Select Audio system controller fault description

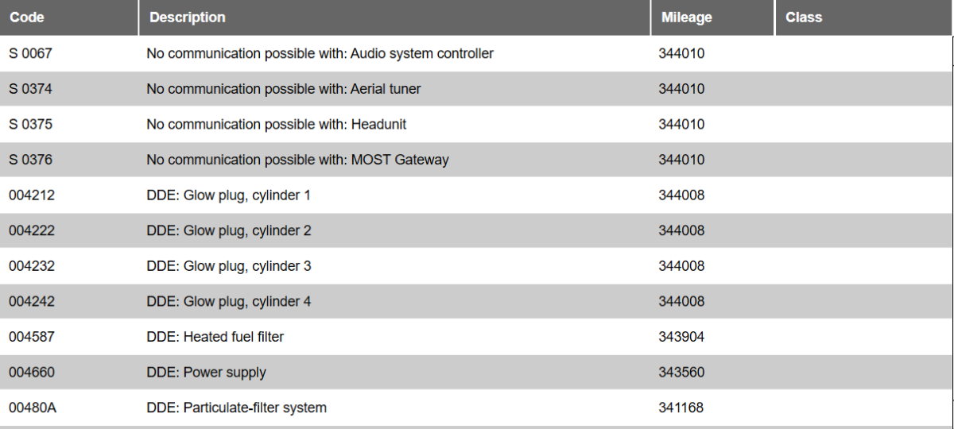(x=320, y=53)
